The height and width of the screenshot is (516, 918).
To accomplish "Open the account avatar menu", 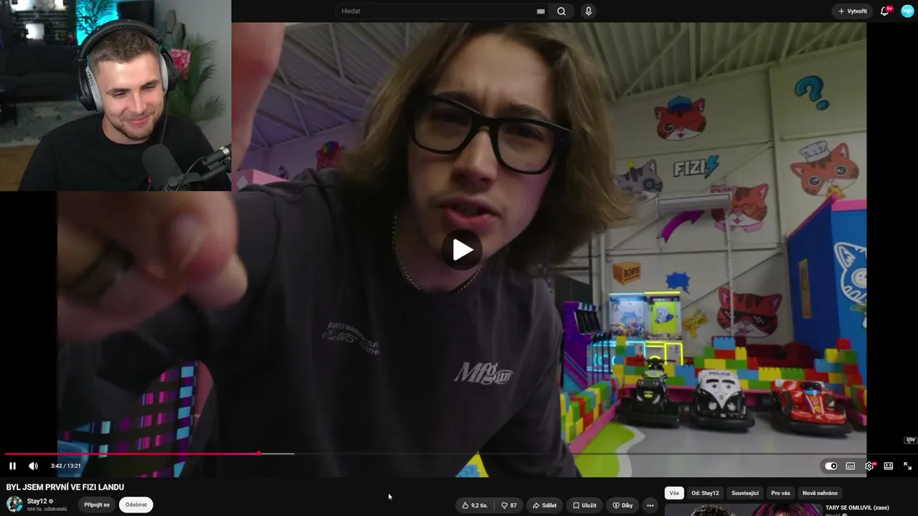I will pyautogui.click(x=907, y=11).
